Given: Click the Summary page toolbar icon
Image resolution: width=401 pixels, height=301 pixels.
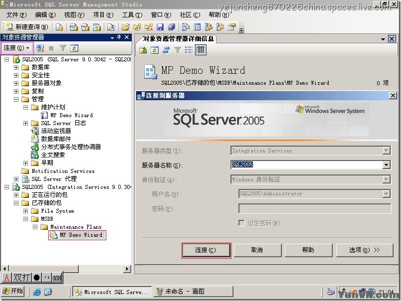Looking at the screenshot, I should [x=197, y=27].
